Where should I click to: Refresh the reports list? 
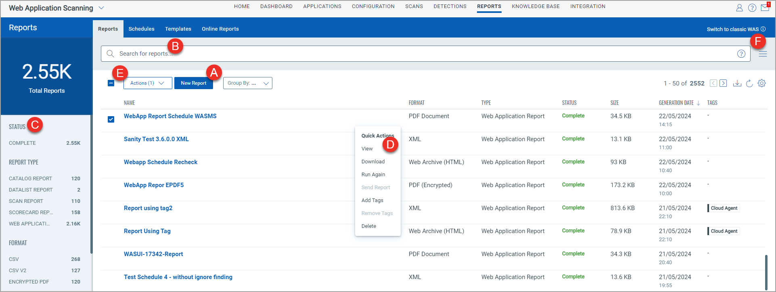[749, 83]
